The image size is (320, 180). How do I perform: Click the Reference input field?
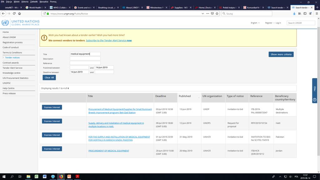[85, 63]
